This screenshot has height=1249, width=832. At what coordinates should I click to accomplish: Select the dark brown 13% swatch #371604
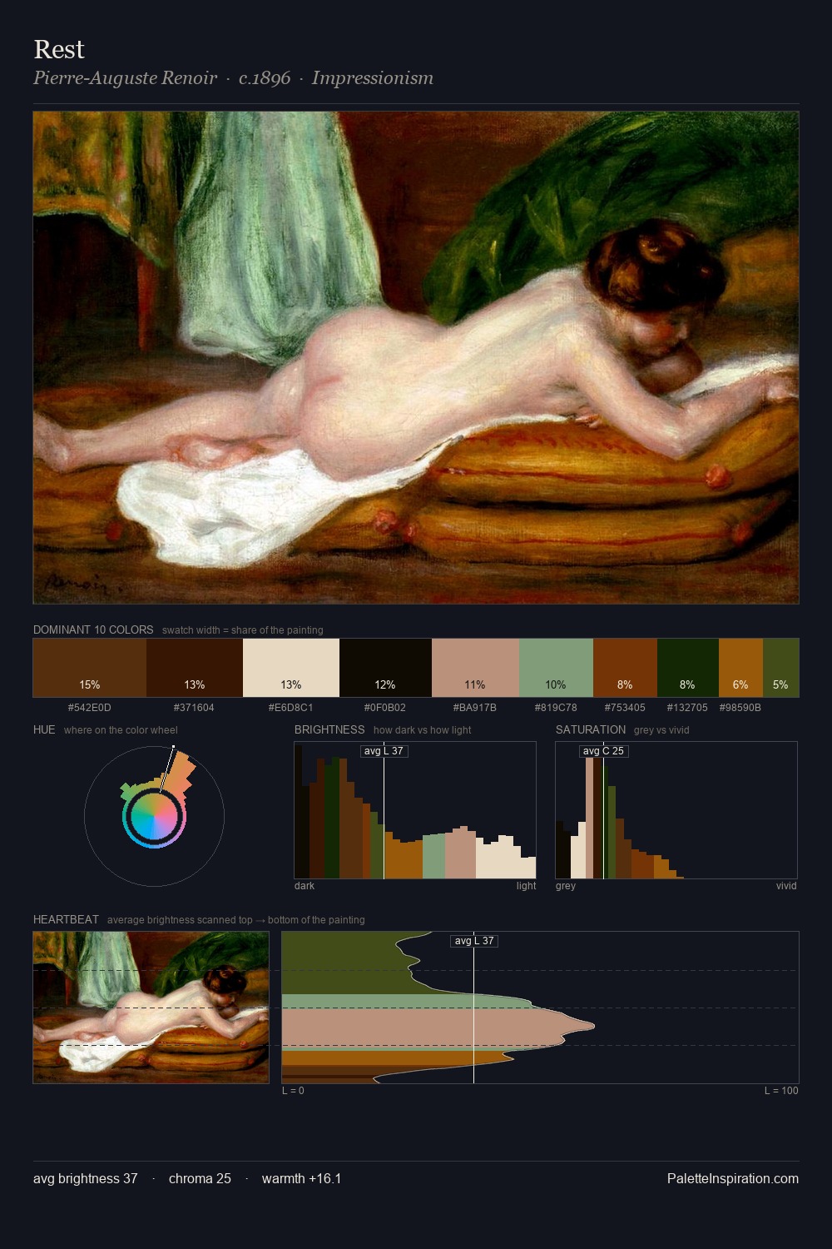[x=195, y=667]
